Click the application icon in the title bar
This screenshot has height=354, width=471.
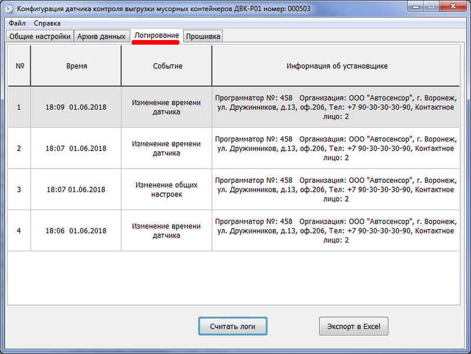[9, 9]
